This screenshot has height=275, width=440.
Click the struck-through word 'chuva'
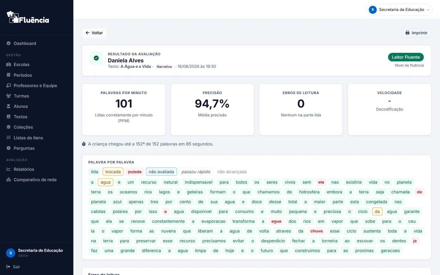(x=317, y=231)
